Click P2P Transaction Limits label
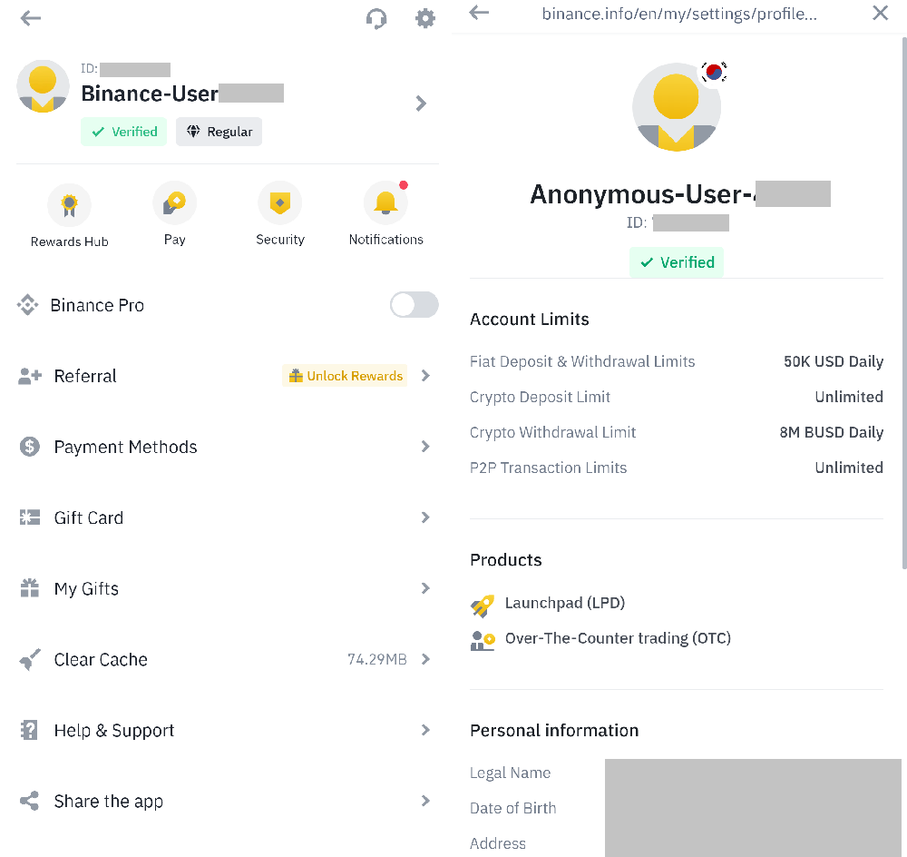Image resolution: width=907 pixels, height=857 pixels. pyautogui.click(x=548, y=468)
